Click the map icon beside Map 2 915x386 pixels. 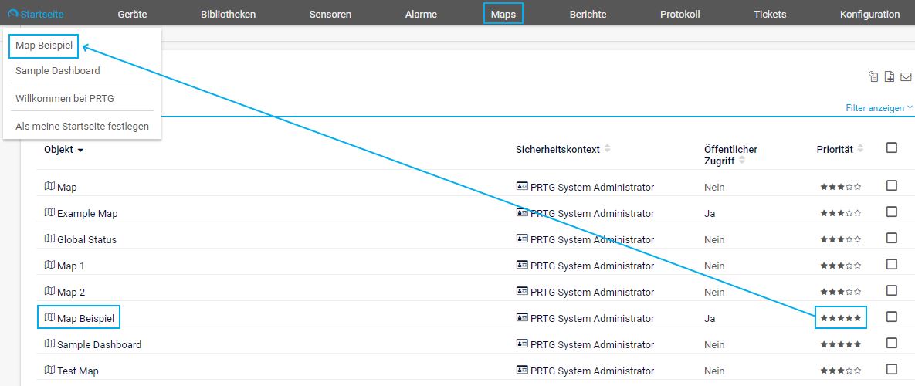pos(50,292)
